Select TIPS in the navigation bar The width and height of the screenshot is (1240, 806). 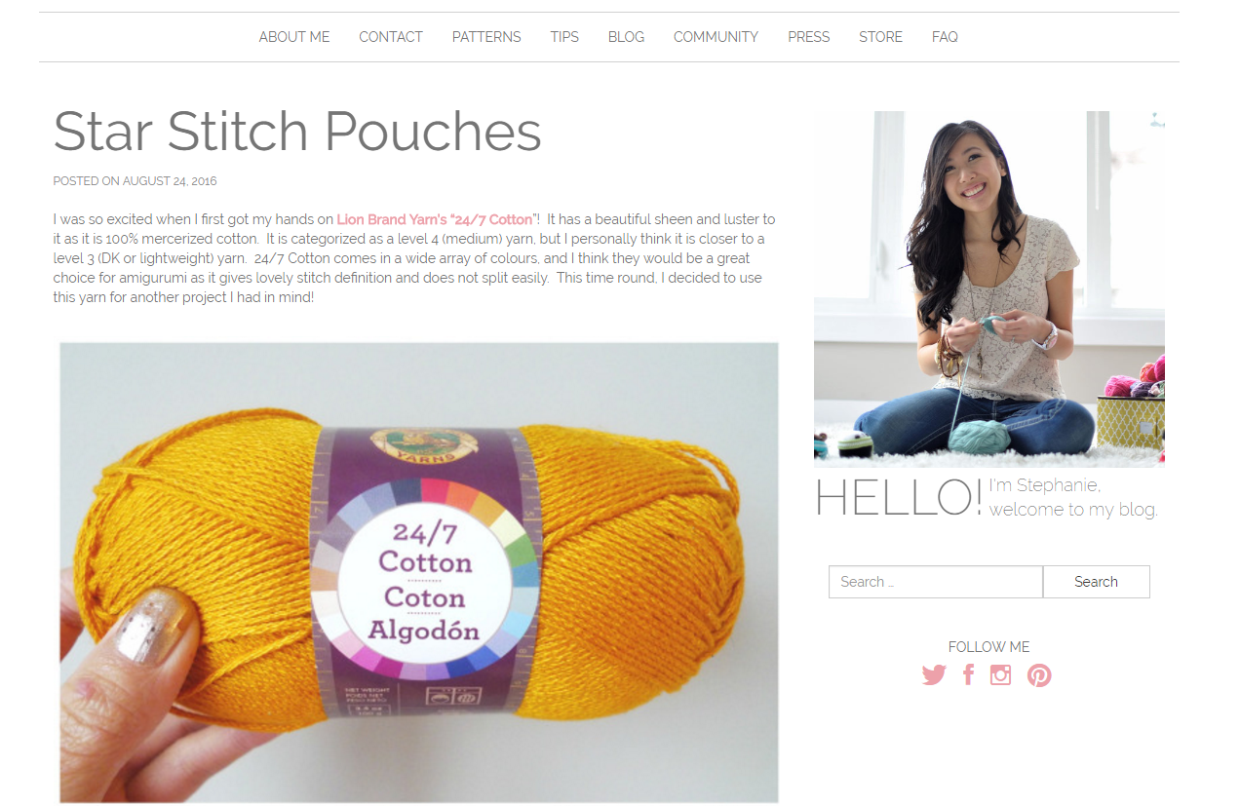[564, 37]
